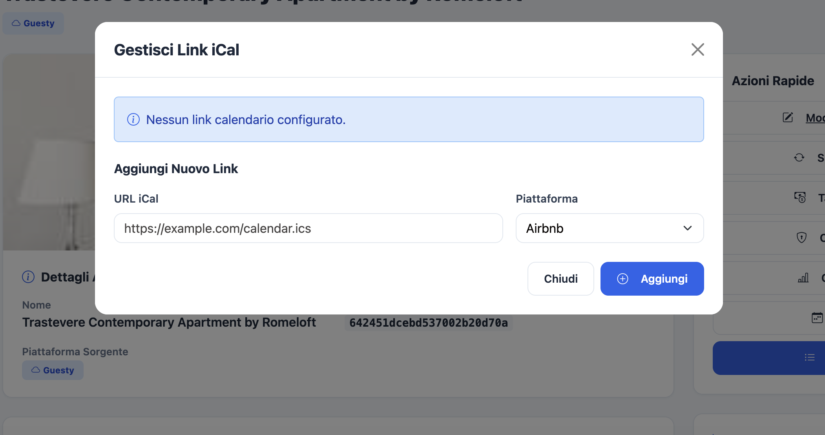The width and height of the screenshot is (825, 435).
Task: Click the pricing money icon in quick actions
Action: pos(800,197)
